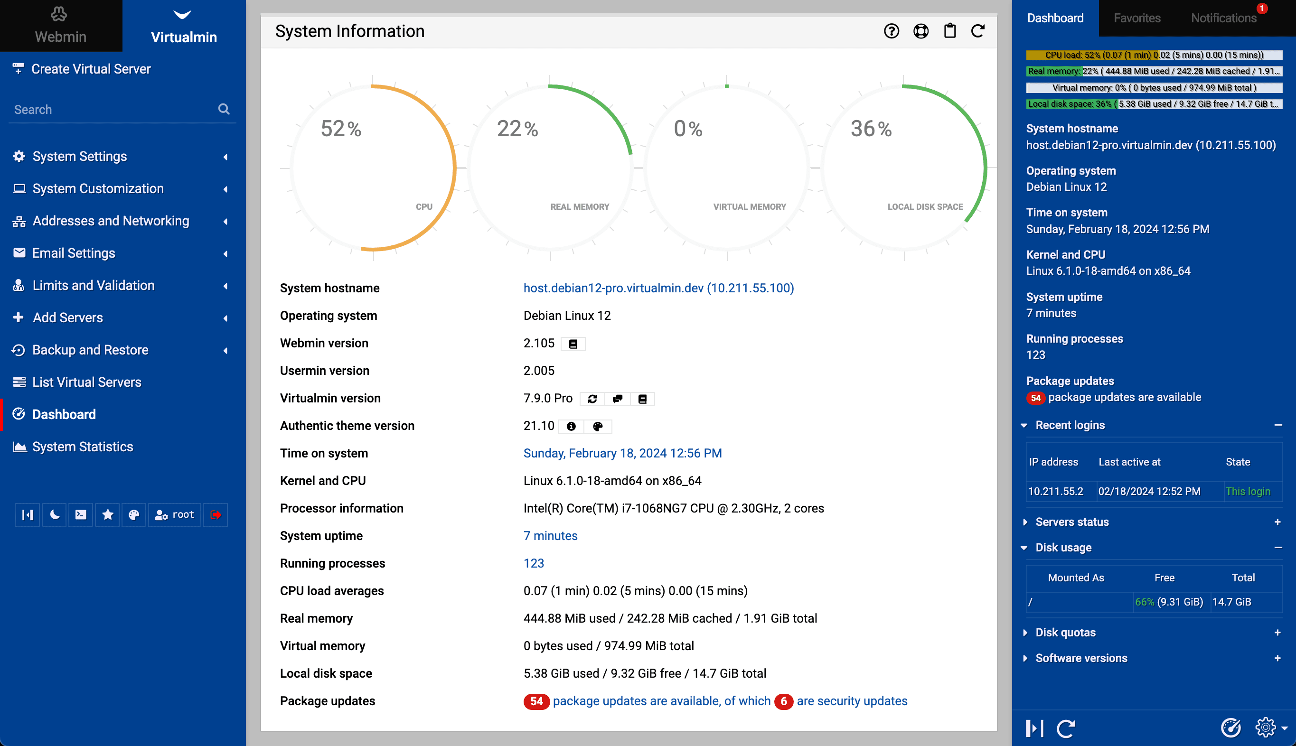Screen dimensions: 1296x746
Task: Click the clipboard/paste icon in toolbar
Action: [x=949, y=30]
